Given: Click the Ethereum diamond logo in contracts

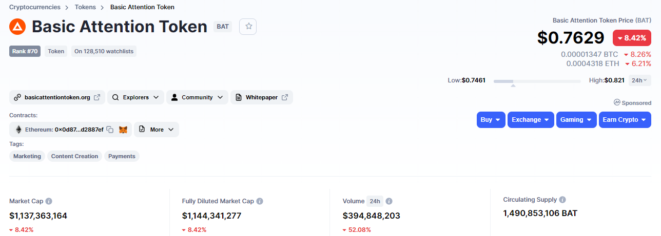Looking at the screenshot, I should 18,130.
